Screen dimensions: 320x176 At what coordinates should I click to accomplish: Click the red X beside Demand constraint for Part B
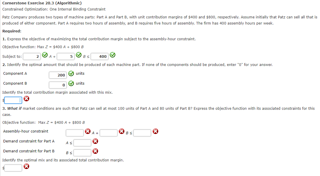click(x=95, y=151)
